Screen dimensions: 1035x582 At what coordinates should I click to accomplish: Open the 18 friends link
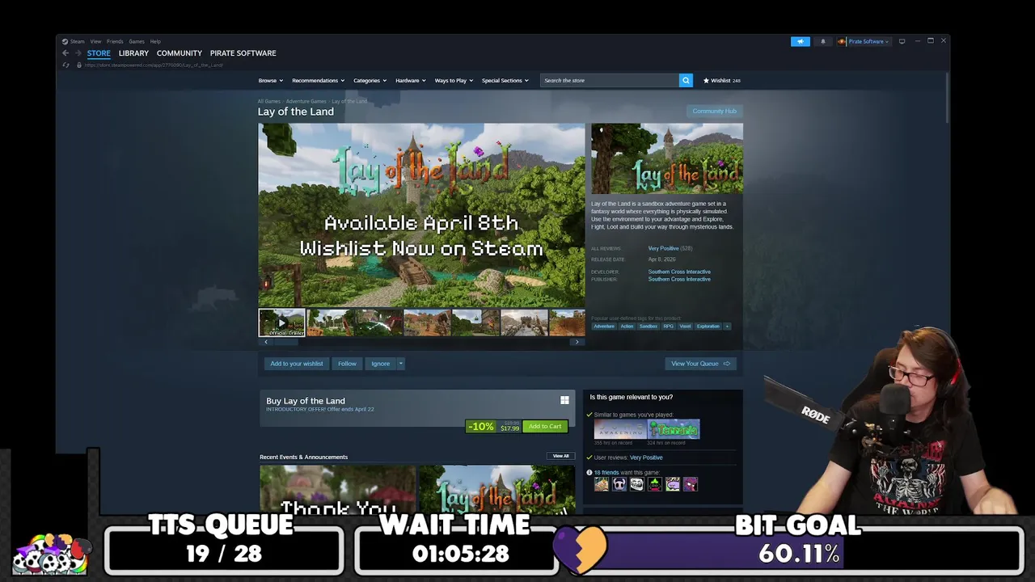606,472
